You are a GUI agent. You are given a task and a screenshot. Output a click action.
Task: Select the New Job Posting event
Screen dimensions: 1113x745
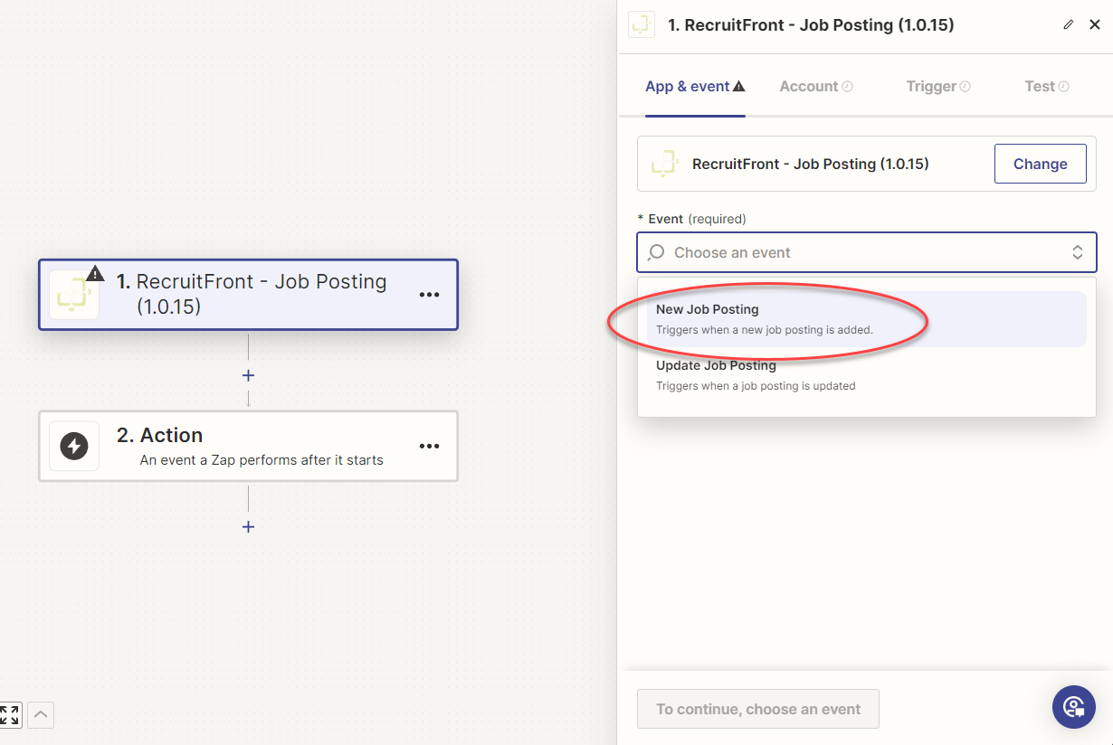pos(867,319)
